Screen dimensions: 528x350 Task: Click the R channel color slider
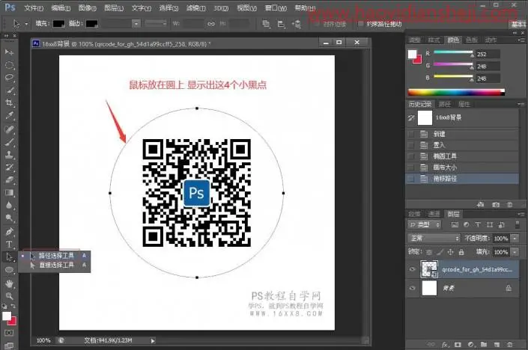pos(453,52)
